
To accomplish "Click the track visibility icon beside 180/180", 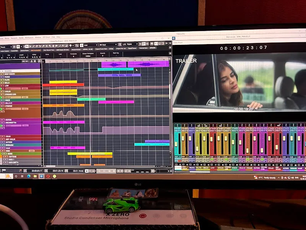I will coord(32,61).
